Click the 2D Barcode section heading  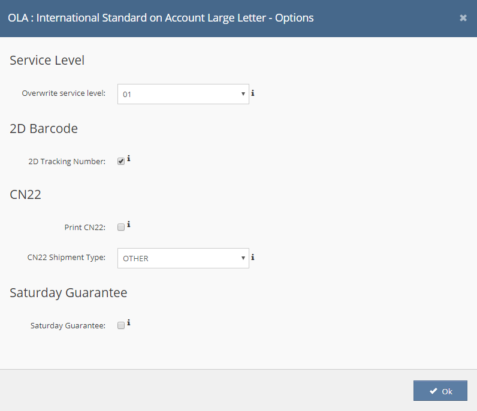(x=44, y=128)
